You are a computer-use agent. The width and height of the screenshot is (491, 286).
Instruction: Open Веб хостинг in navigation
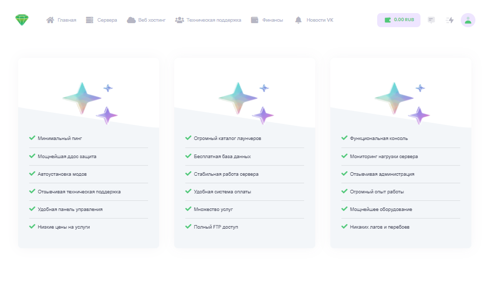pos(152,20)
